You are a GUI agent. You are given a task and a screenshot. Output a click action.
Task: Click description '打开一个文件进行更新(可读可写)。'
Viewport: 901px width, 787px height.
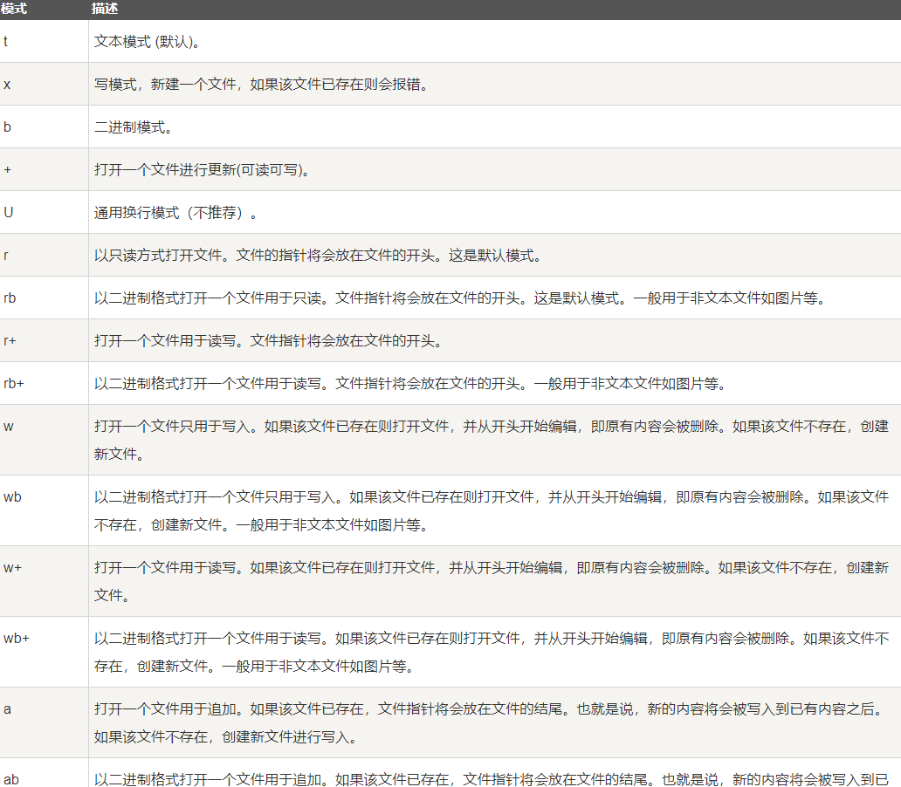[203, 170]
